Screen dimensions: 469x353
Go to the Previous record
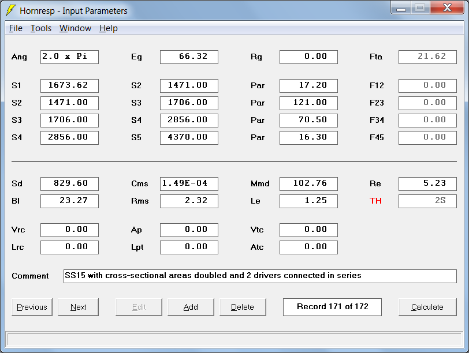[32, 307]
